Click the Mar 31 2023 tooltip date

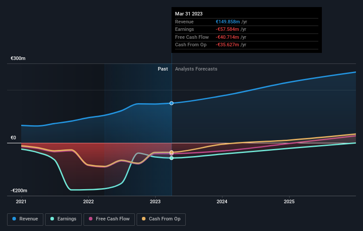pyautogui.click(x=189, y=14)
